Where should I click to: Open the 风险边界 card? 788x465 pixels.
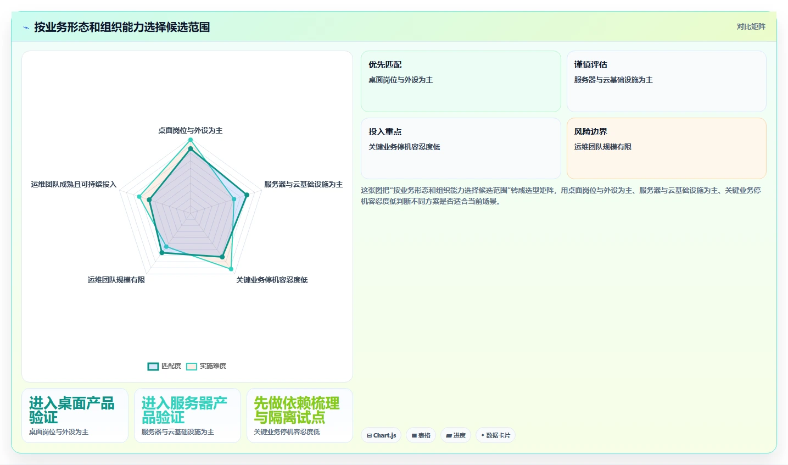coord(667,148)
